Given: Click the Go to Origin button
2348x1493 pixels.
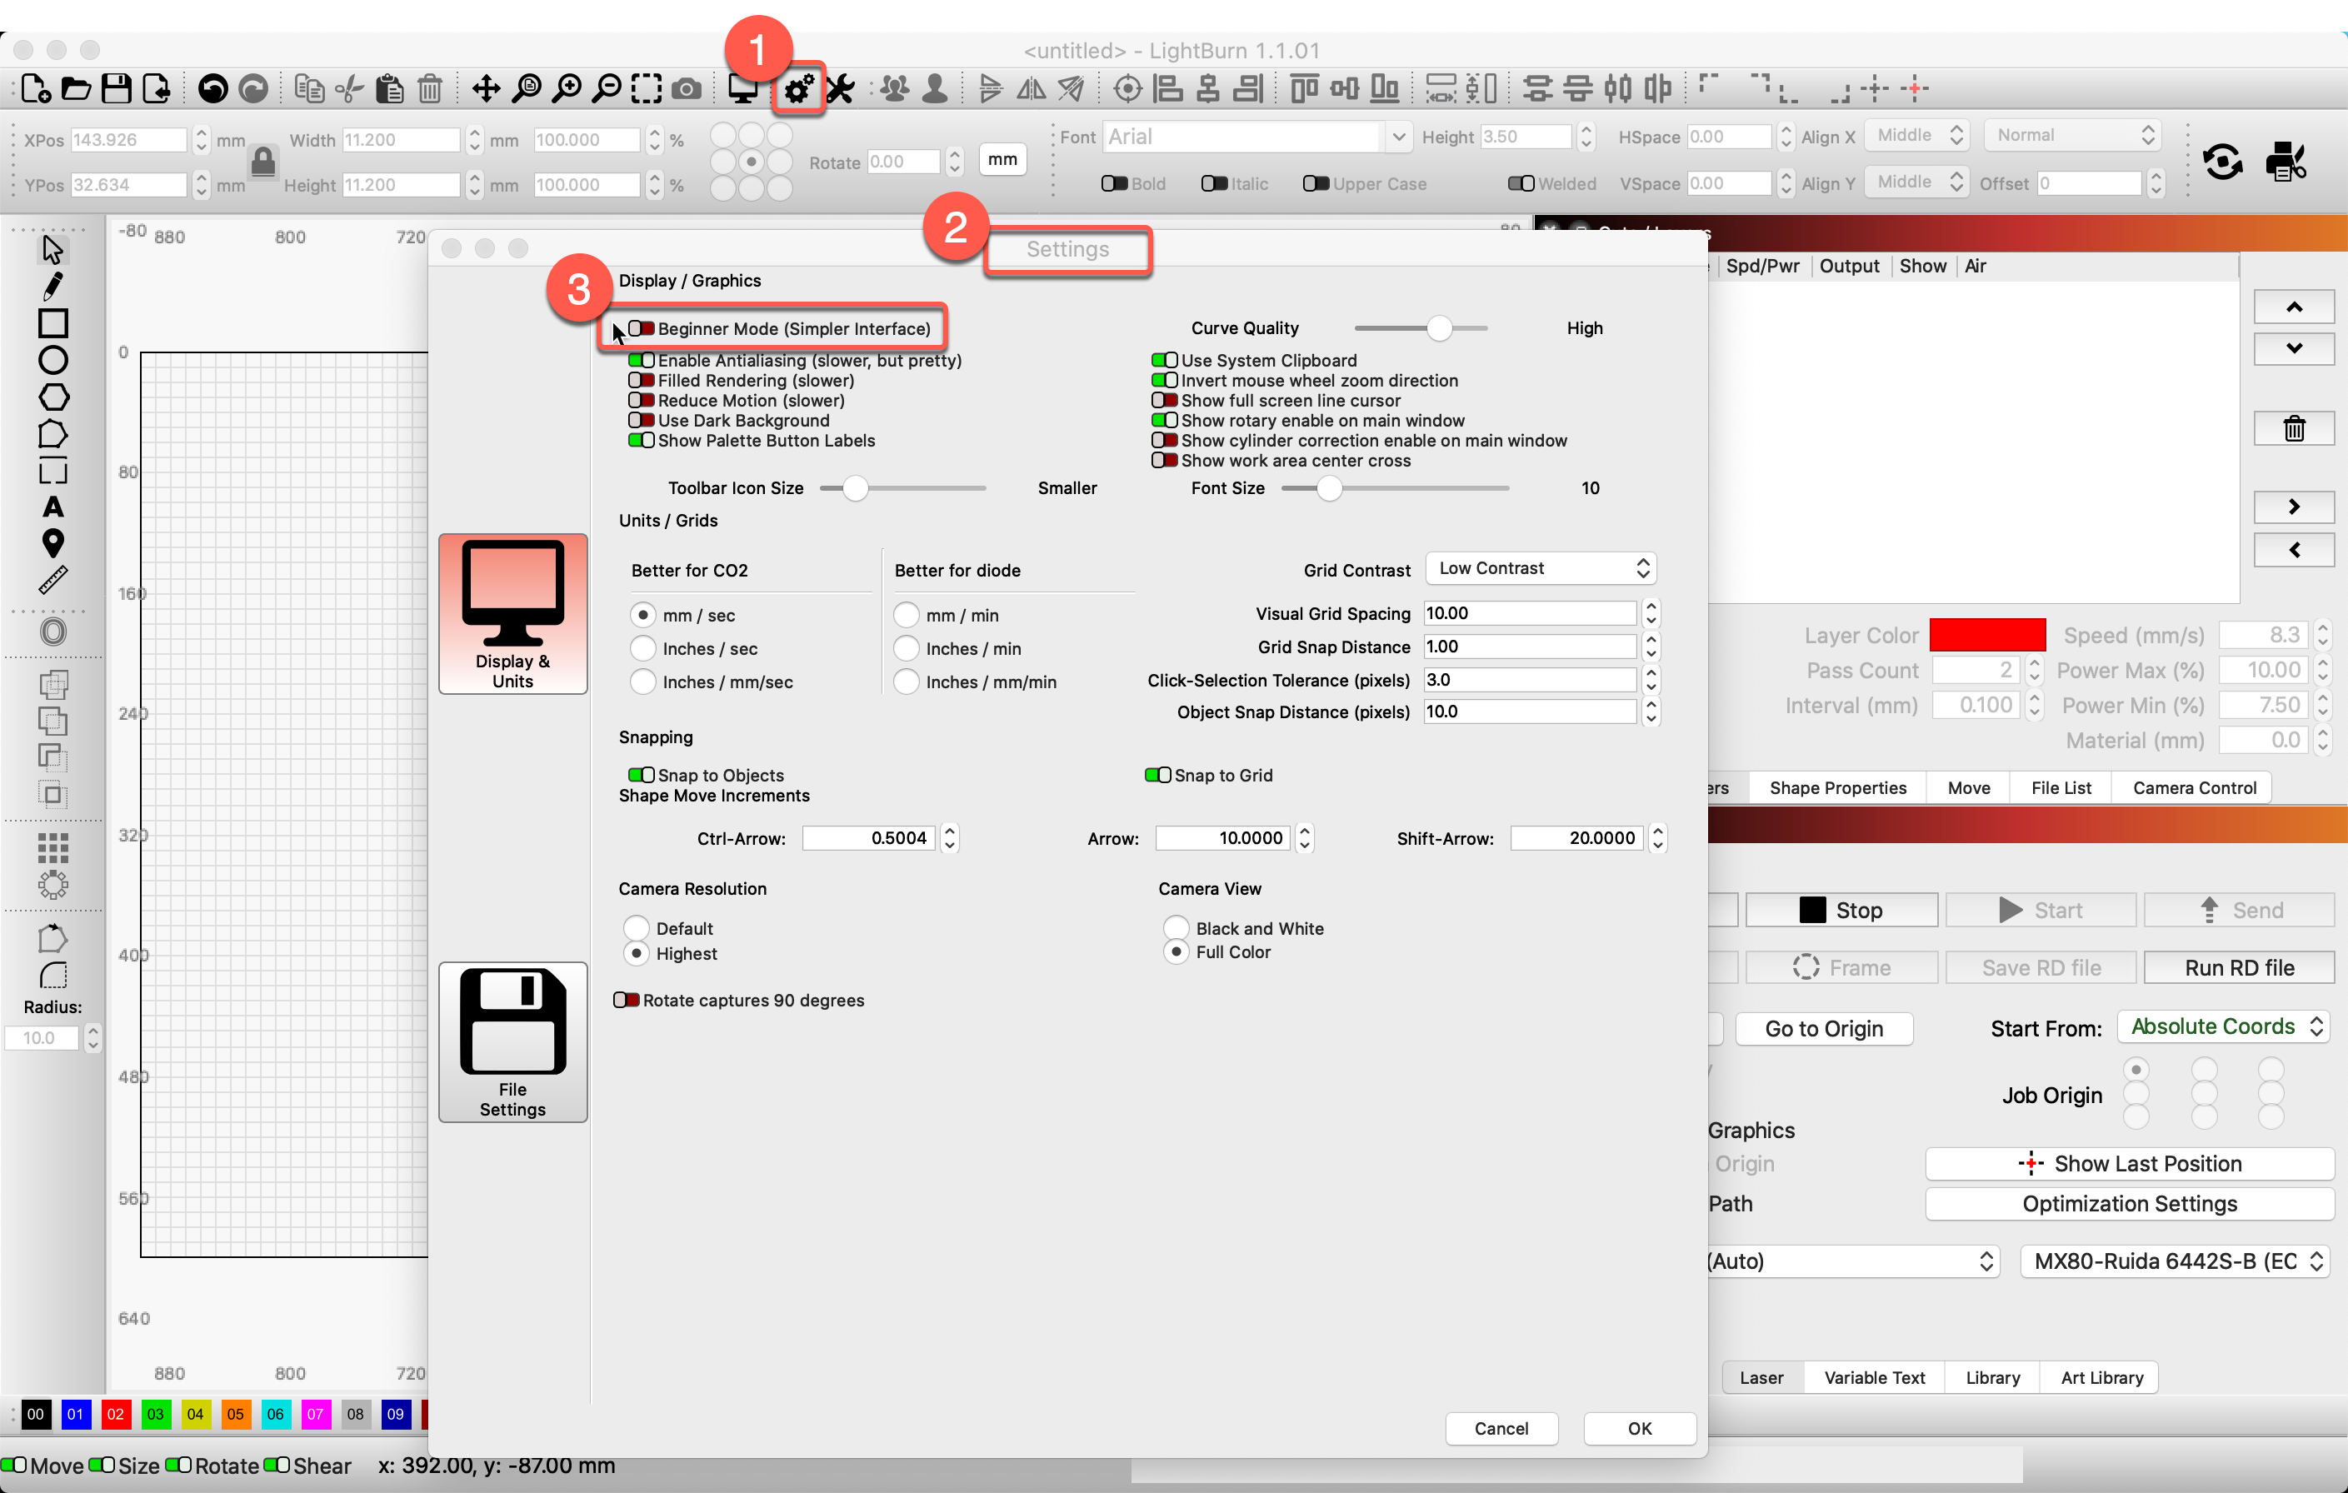Looking at the screenshot, I should pos(1825,1029).
